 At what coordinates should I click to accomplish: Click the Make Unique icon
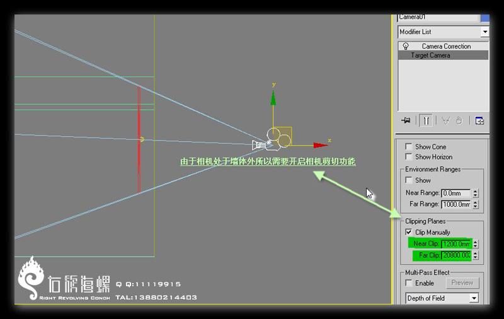(x=445, y=120)
